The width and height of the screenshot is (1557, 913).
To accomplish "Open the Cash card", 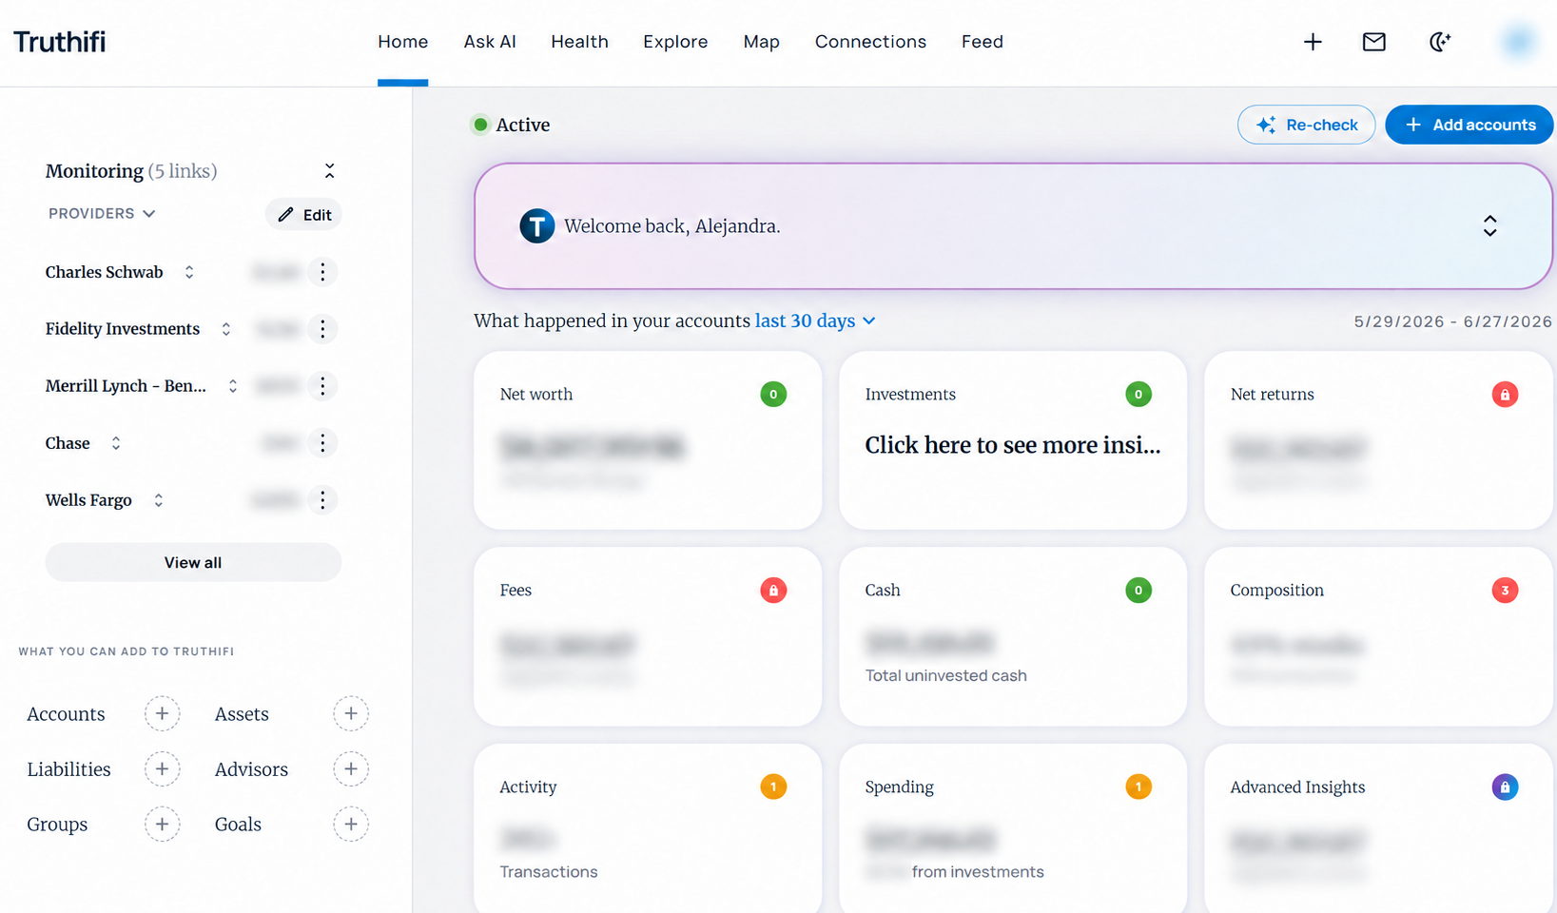I will click(1013, 636).
